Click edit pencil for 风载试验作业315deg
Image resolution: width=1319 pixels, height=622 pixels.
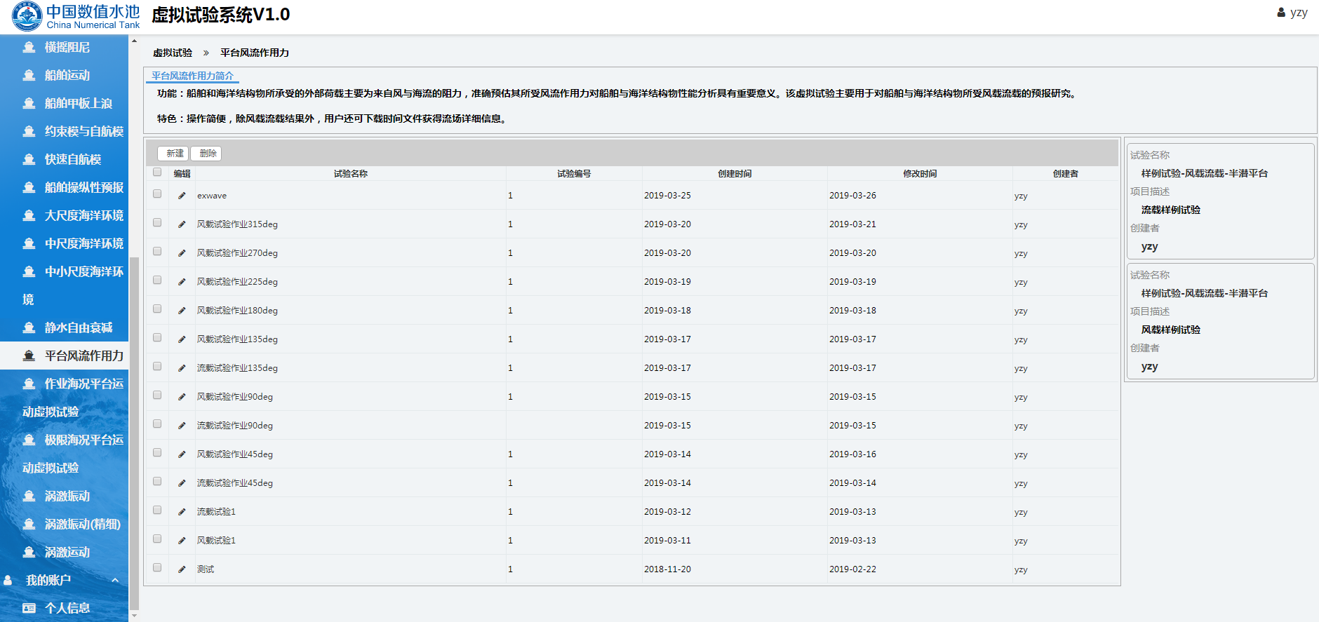pyautogui.click(x=182, y=224)
